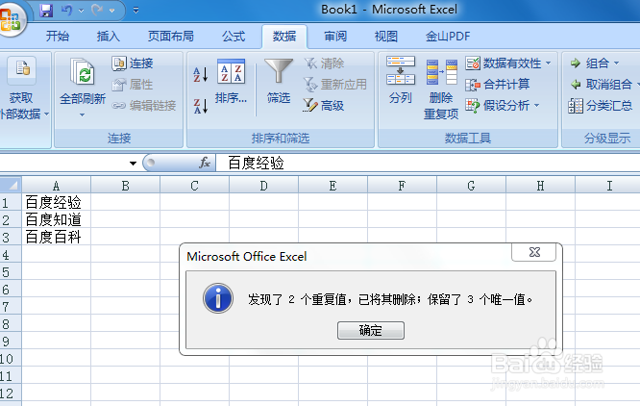Image resolution: width=640 pixels, height=406 pixels.
Task: Customize the Quick Access Toolbar
Action: (x=135, y=11)
